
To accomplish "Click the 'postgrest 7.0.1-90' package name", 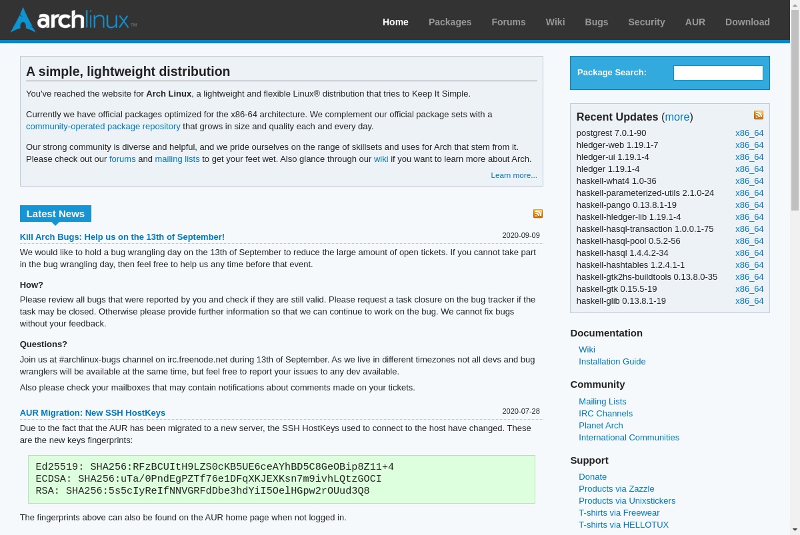I will click(x=611, y=133).
